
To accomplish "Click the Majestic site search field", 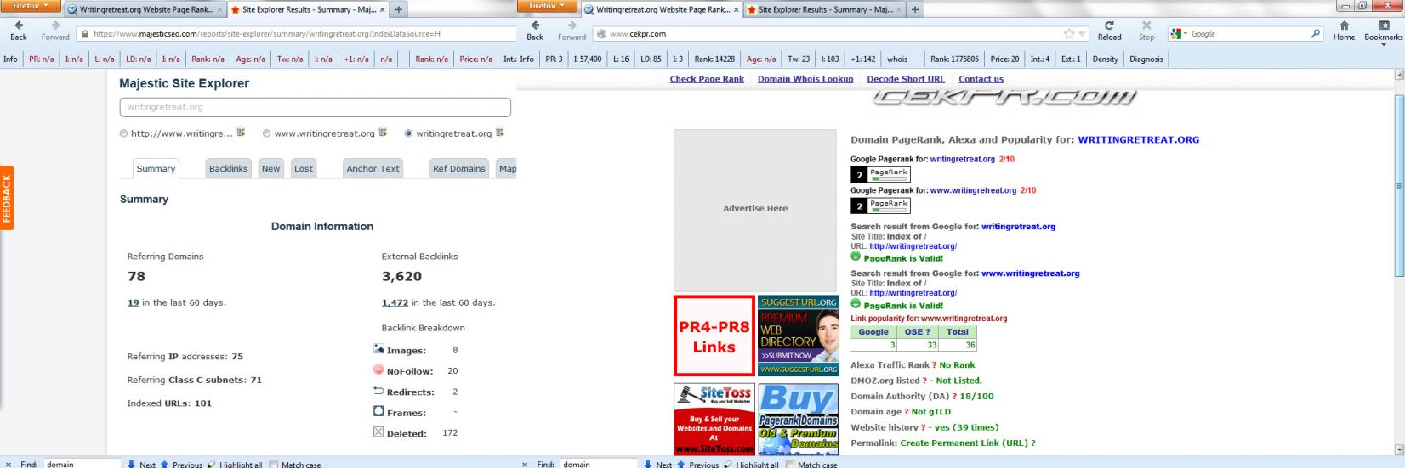I will tap(315, 108).
